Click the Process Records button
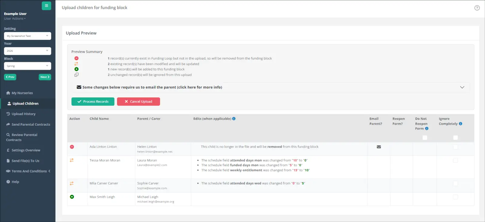 (93, 101)
